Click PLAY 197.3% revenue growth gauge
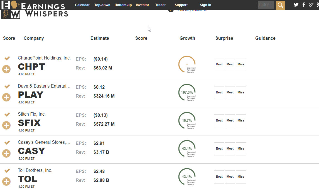319x191 pixels. (187, 93)
